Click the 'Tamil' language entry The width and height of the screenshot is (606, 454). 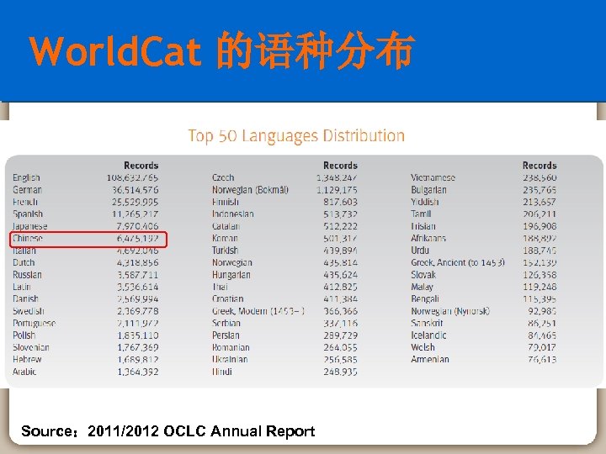(x=421, y=214)
